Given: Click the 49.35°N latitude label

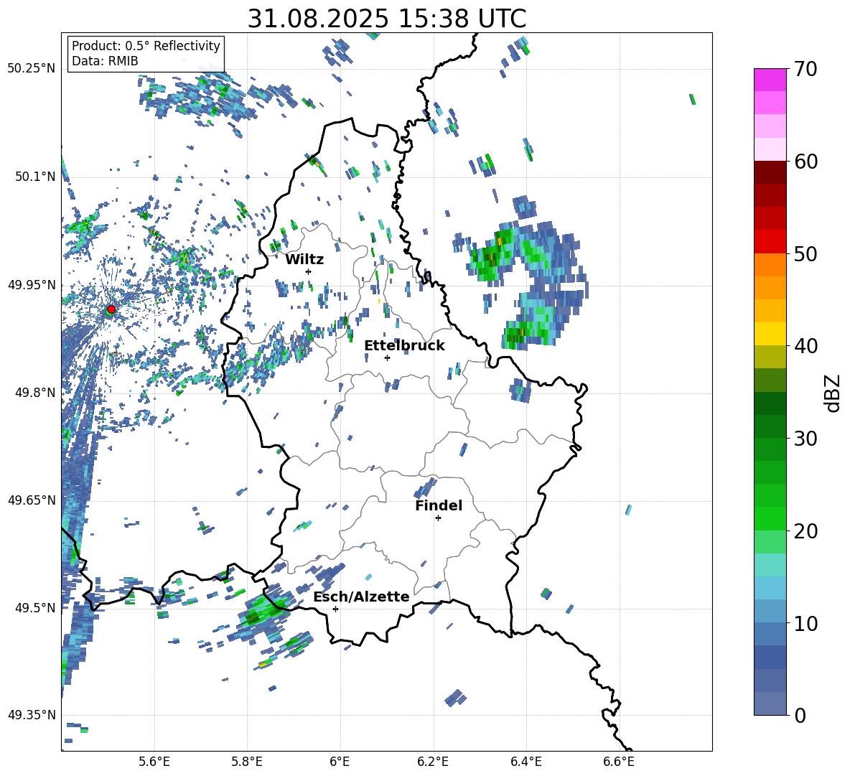Looking at the screenshot, I should 32,715.
